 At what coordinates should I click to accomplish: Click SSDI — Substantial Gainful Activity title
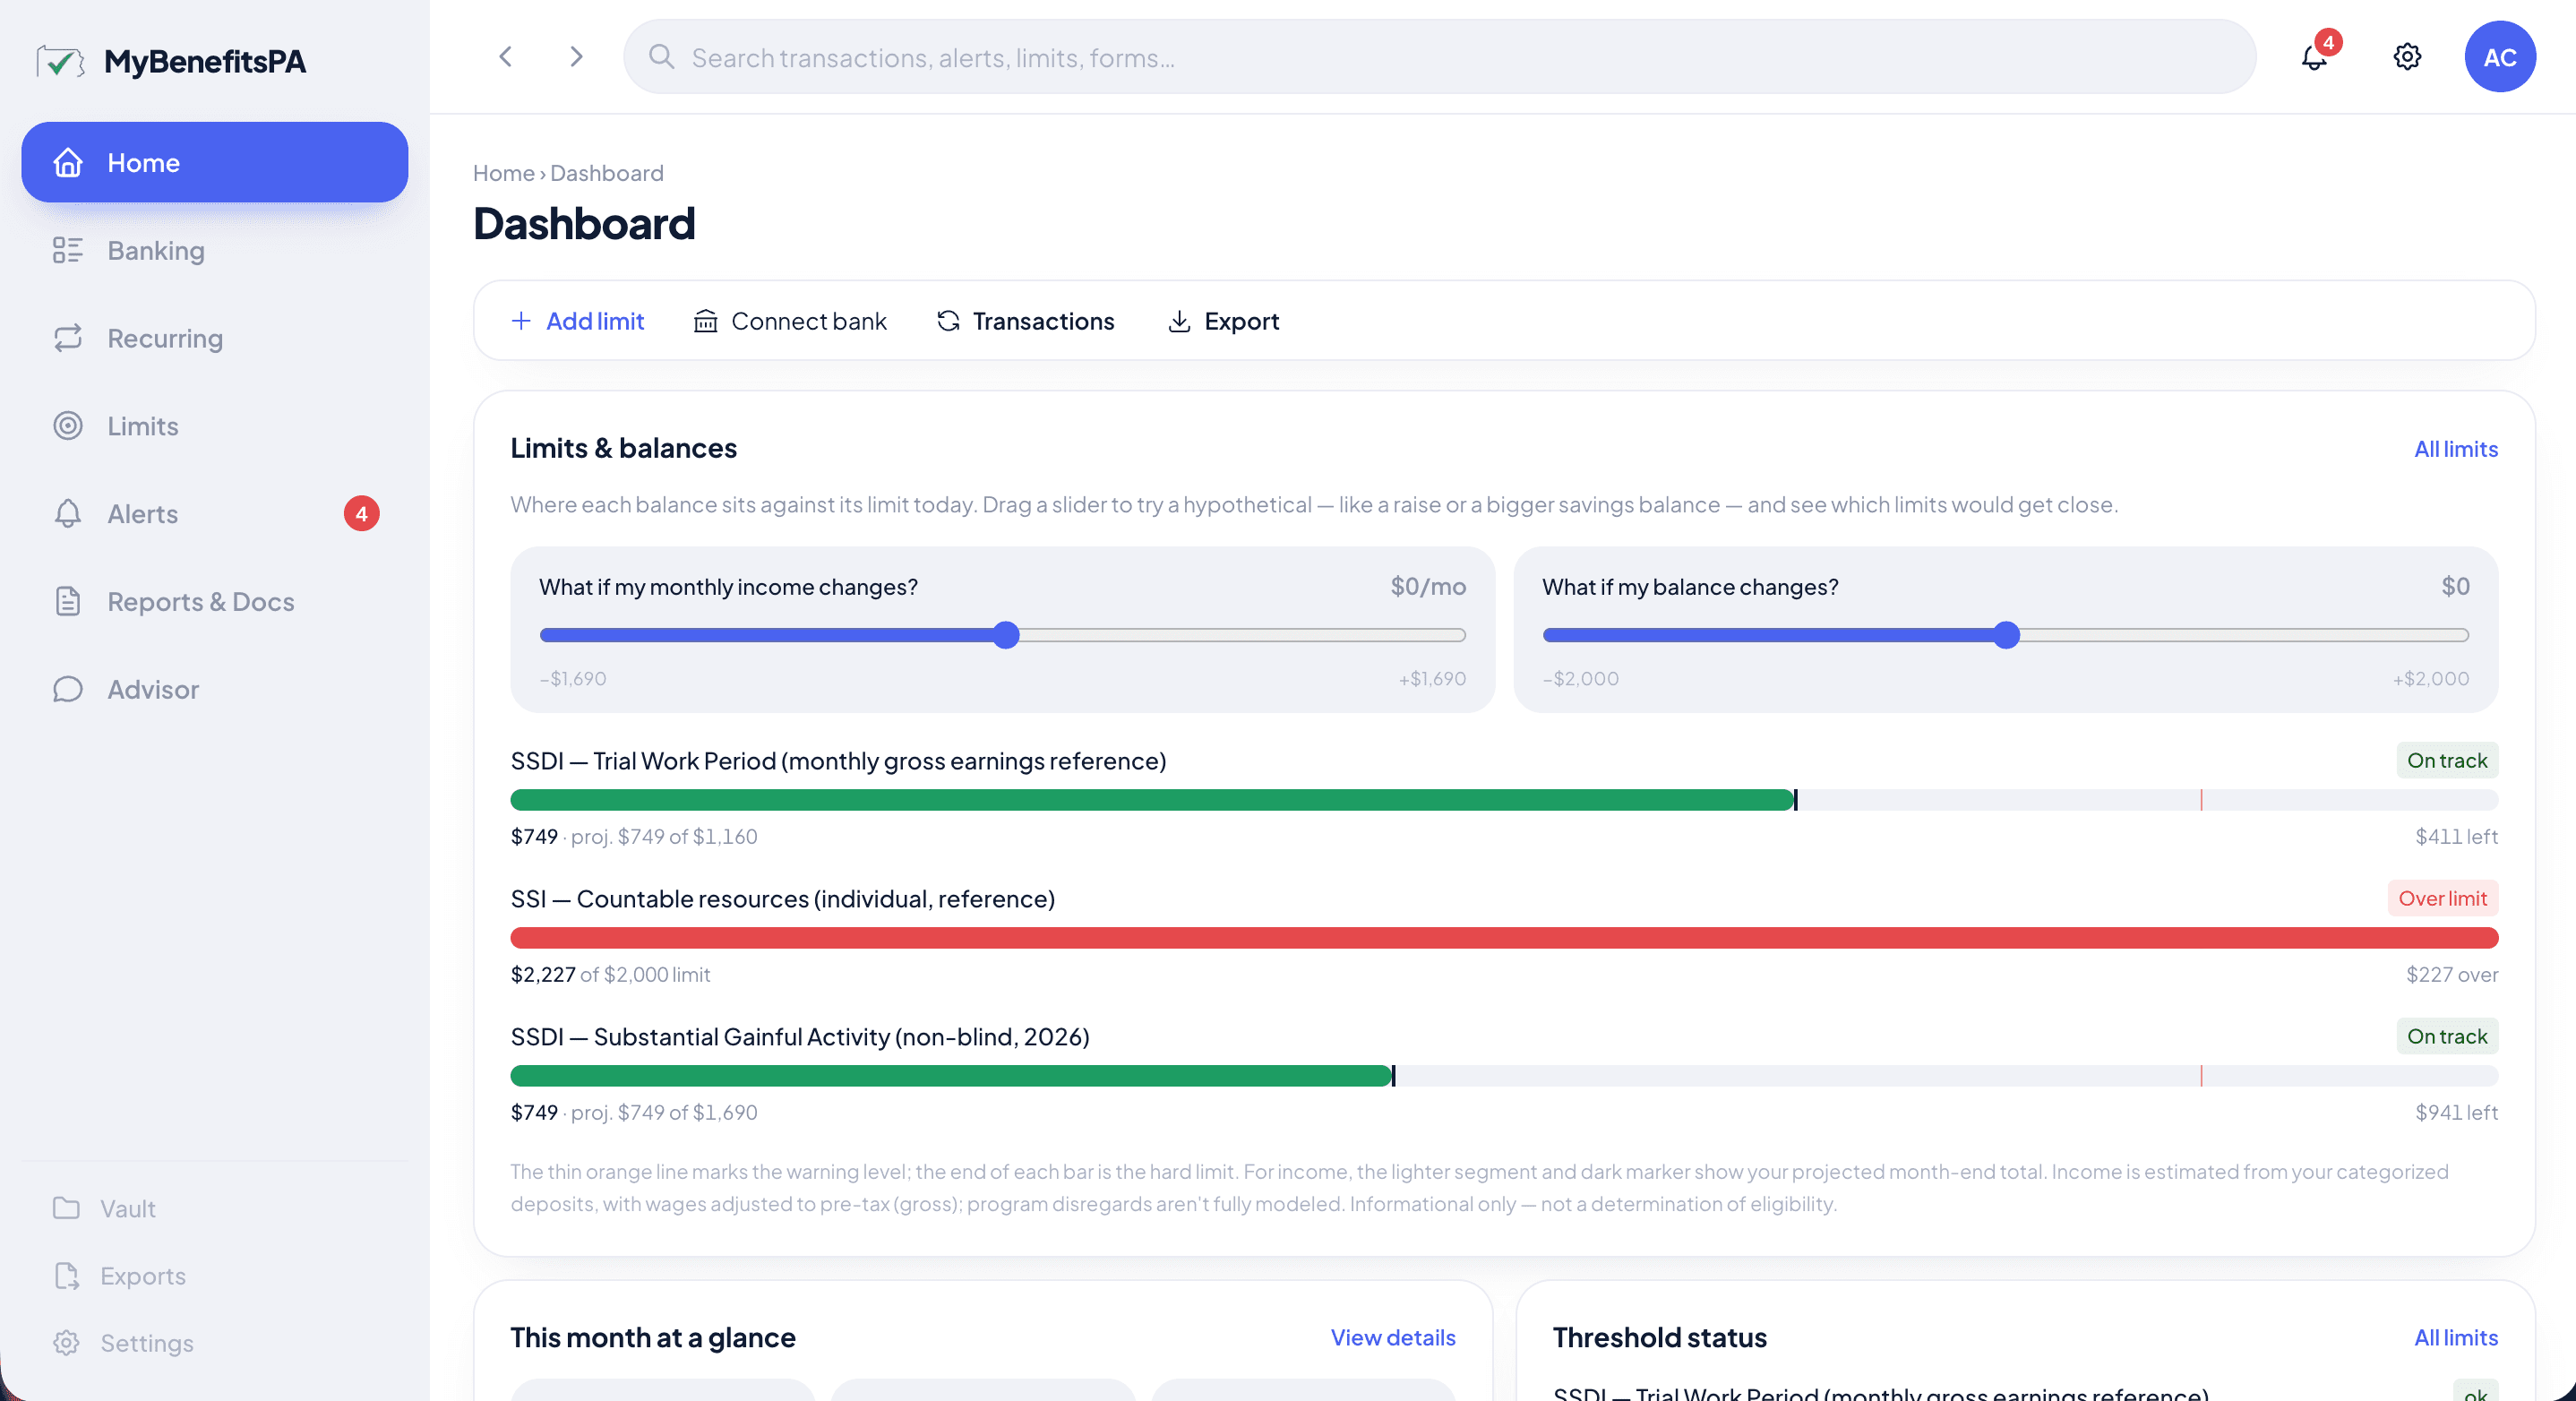pyautogui.click(x=800, y=1037)
